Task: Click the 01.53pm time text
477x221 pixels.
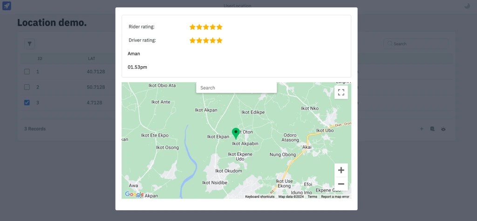Action: [x=137, y=67]
